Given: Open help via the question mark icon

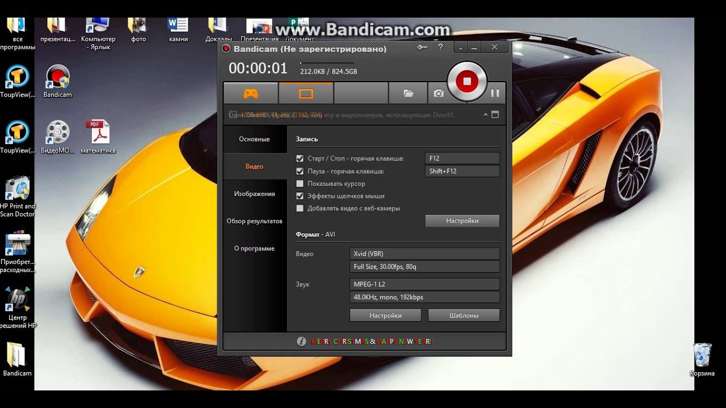Looking at the screenshot, I should coord(440,48).
